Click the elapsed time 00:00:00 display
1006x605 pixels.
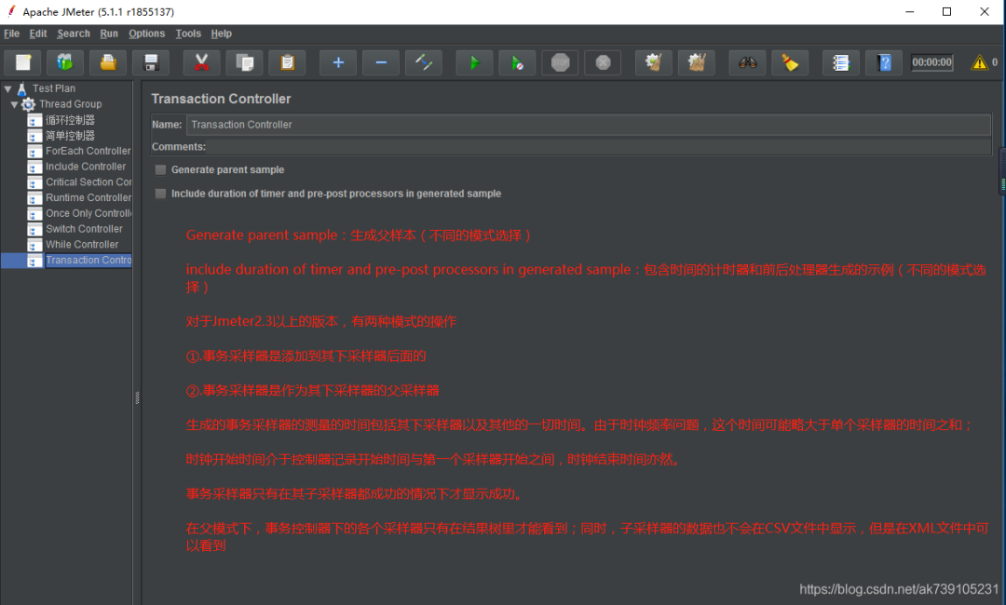click(x=931, y=62)
